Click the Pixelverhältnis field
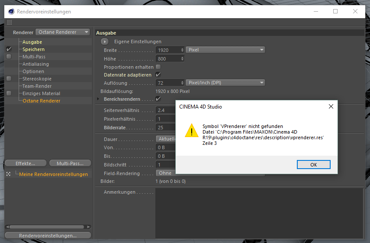The height and width of the screenshot is (243, 370). [x=166, y=119]
